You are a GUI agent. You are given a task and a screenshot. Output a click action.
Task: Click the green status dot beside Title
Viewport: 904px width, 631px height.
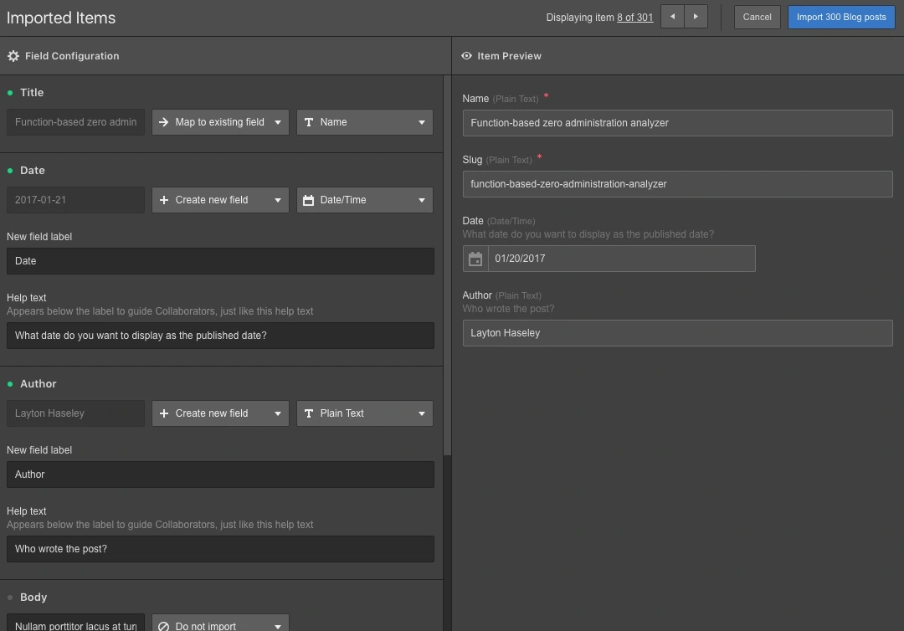point(10,93)
